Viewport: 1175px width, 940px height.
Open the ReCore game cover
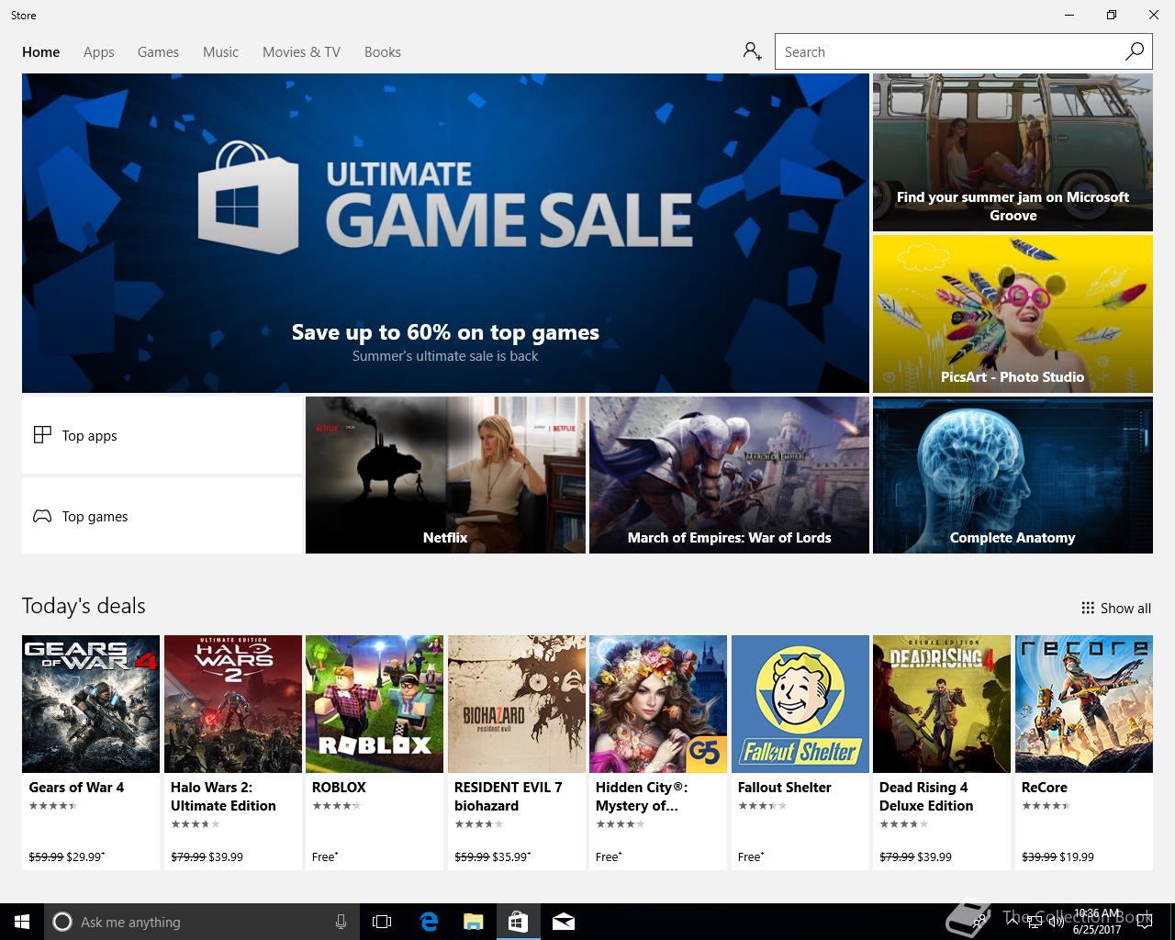[1084, 704]
